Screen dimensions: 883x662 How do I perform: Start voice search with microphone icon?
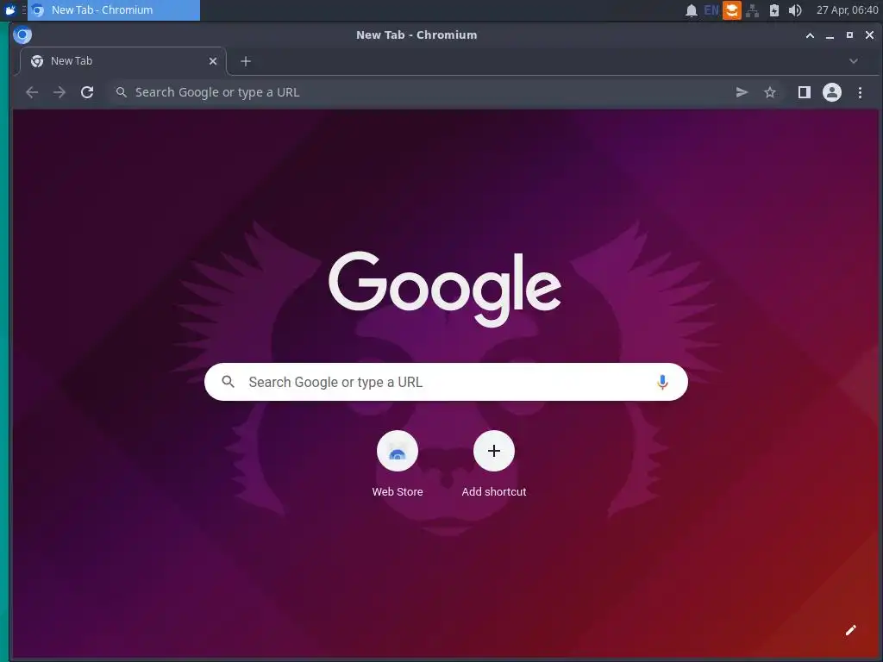(663, 382)
